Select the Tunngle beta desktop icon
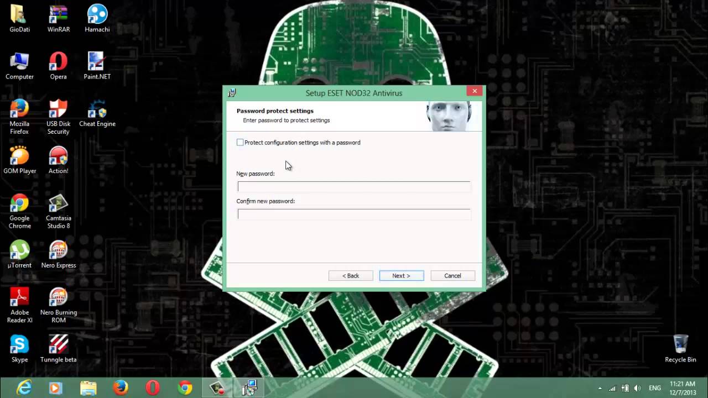 (58, 349)
